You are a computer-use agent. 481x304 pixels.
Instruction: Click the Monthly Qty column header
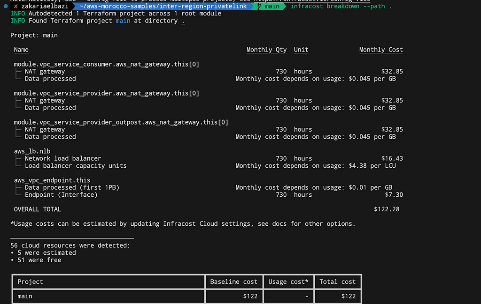tap(267, 50)
